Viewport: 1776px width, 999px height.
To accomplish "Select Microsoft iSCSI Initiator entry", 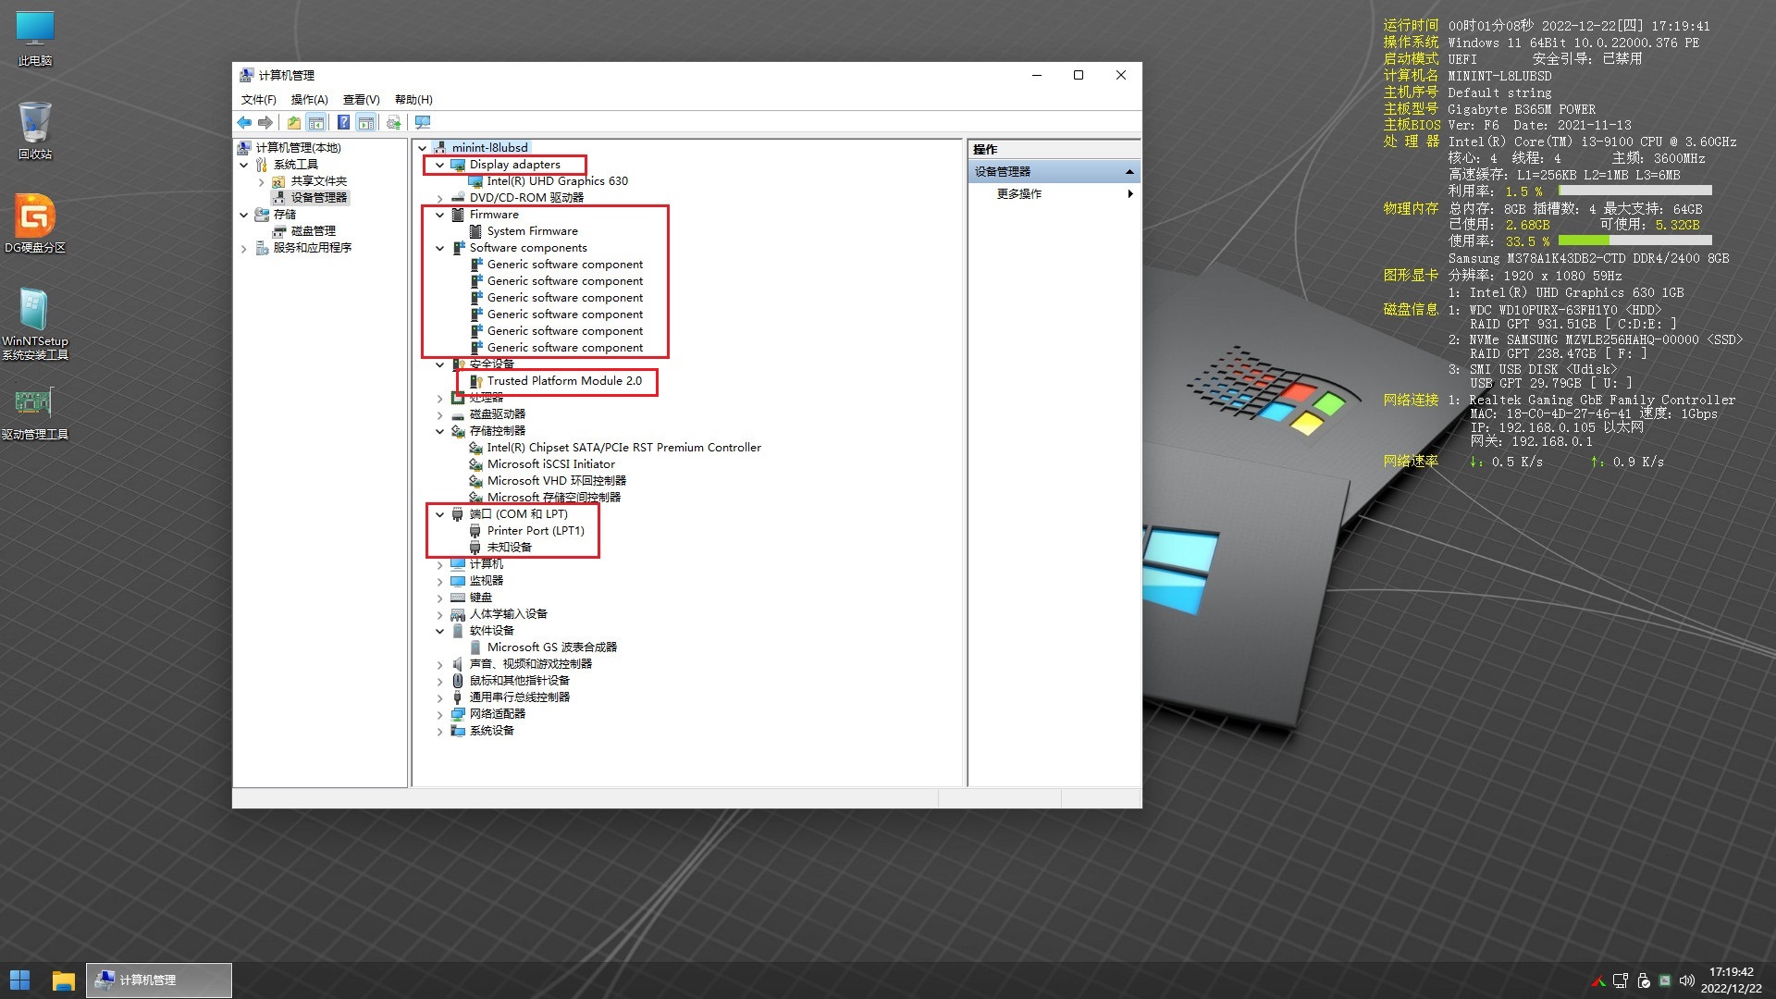I will [550, 464].
